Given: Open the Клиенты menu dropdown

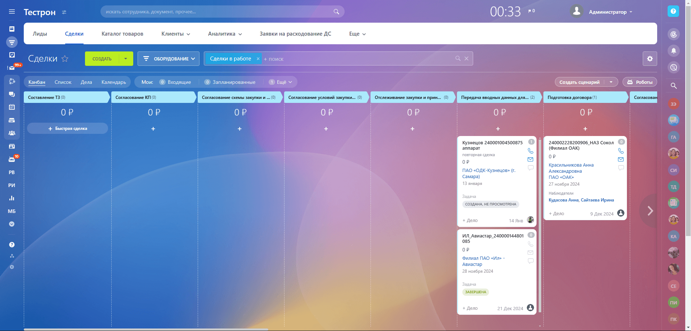Looking at the screenshot, I should pos(175,34).
